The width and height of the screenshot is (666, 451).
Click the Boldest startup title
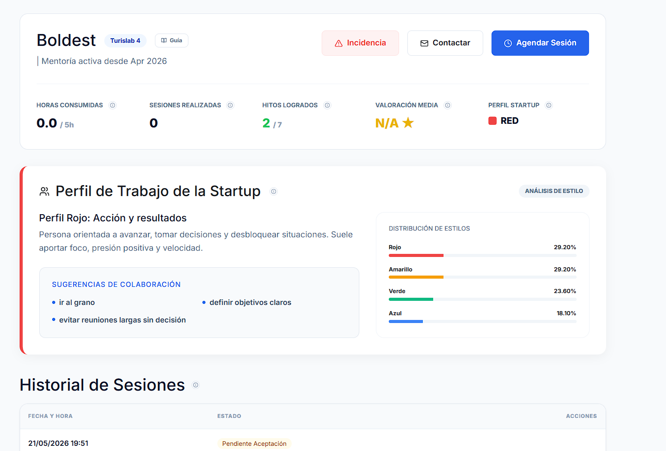(x=66, y=40)
